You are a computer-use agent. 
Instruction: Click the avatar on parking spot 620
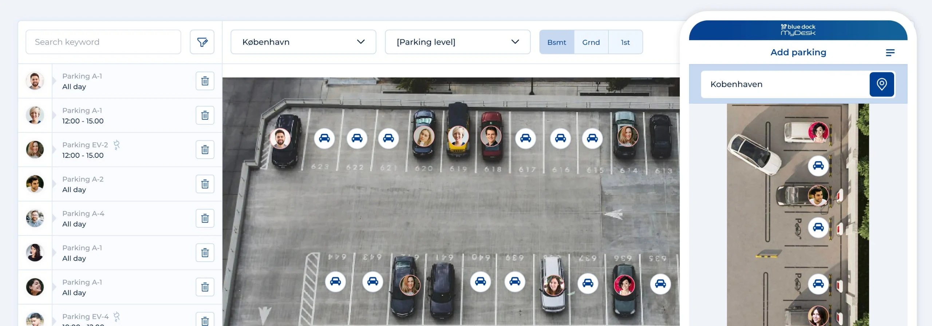[x=424, y=136]
